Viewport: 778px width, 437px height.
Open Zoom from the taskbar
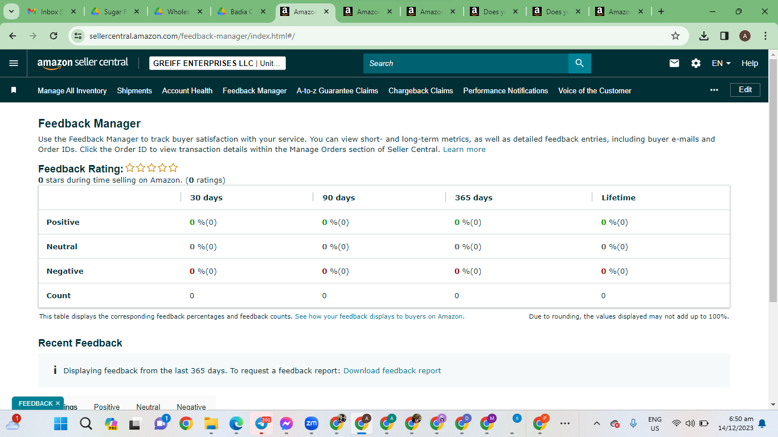click(312, 423)
